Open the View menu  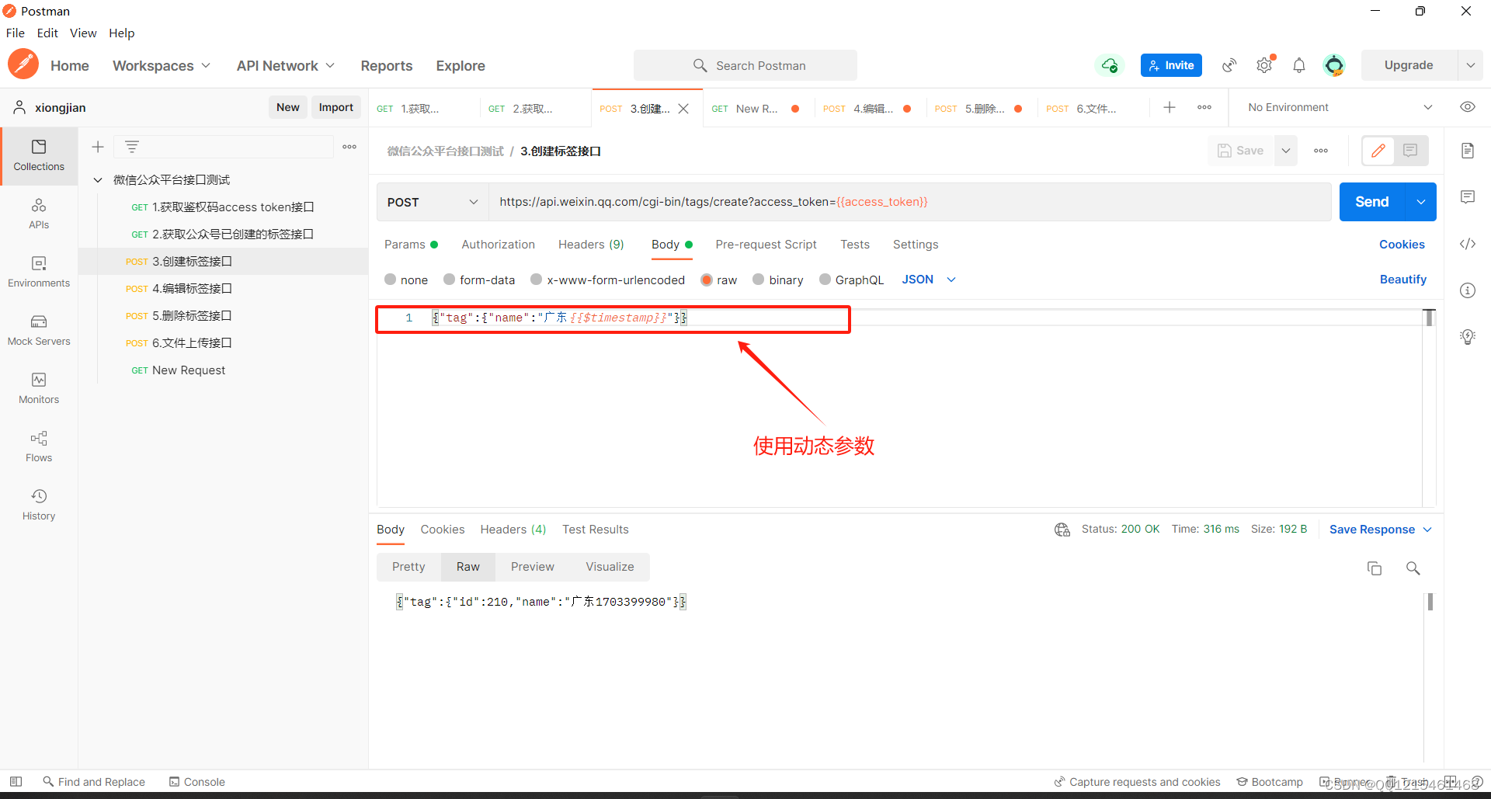(83, 33)
